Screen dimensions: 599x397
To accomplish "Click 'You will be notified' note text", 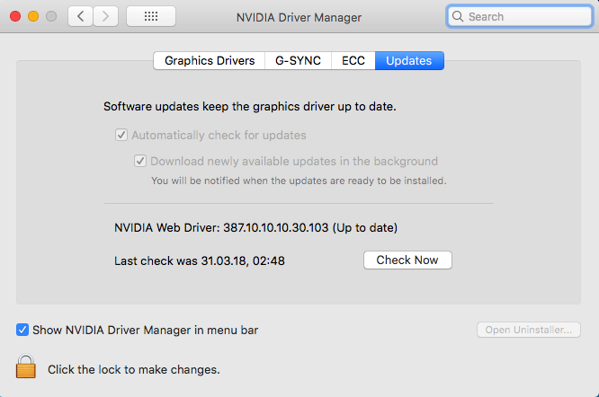I will [299, 181].
